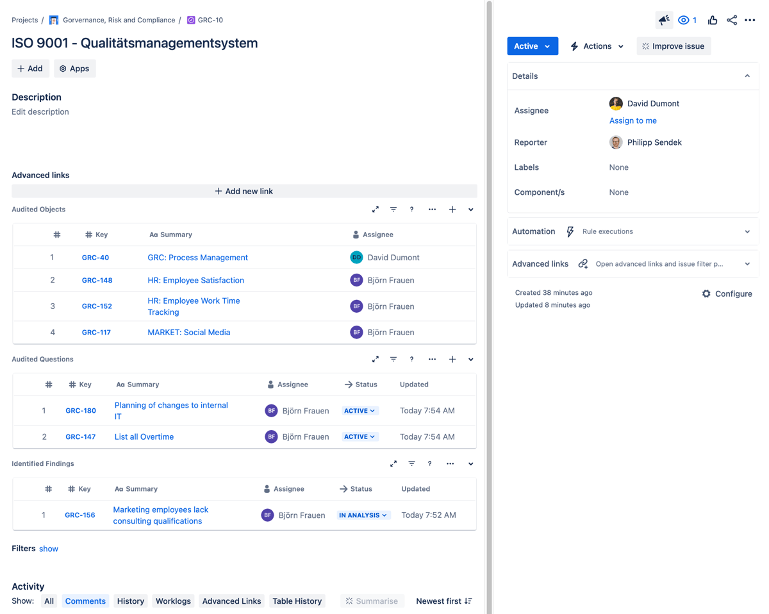The image size is (769, 614).
Task: Open the share icon
Action: 732,21
